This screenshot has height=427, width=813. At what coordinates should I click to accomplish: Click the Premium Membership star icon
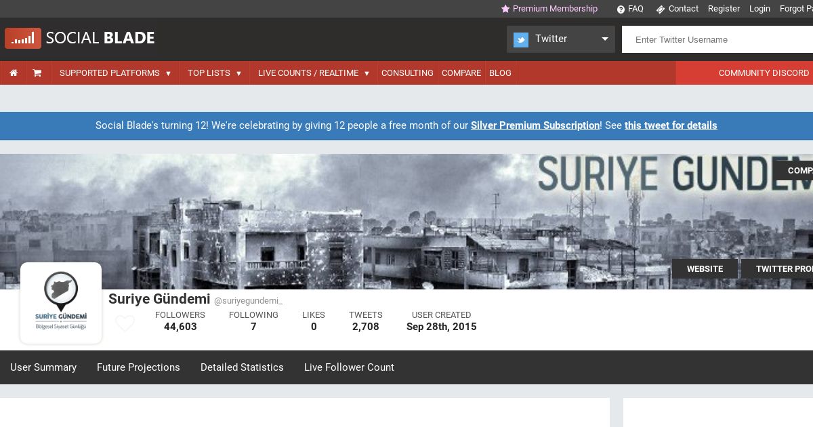[x=505, y=9]
